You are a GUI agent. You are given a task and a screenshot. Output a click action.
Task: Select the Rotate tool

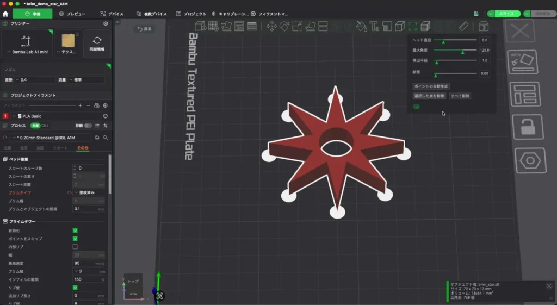[284, 26]
